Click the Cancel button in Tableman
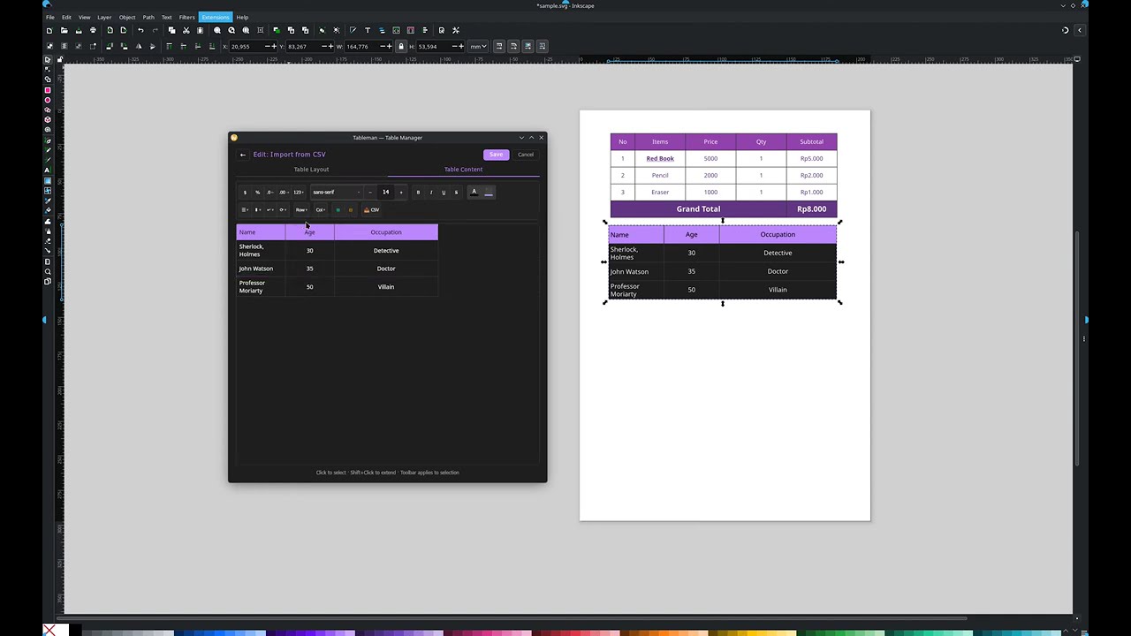Screen dimensions: 1131x636 (x=526, y=155)
